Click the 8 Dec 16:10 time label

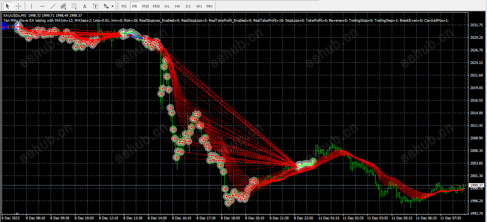point(182,219)
